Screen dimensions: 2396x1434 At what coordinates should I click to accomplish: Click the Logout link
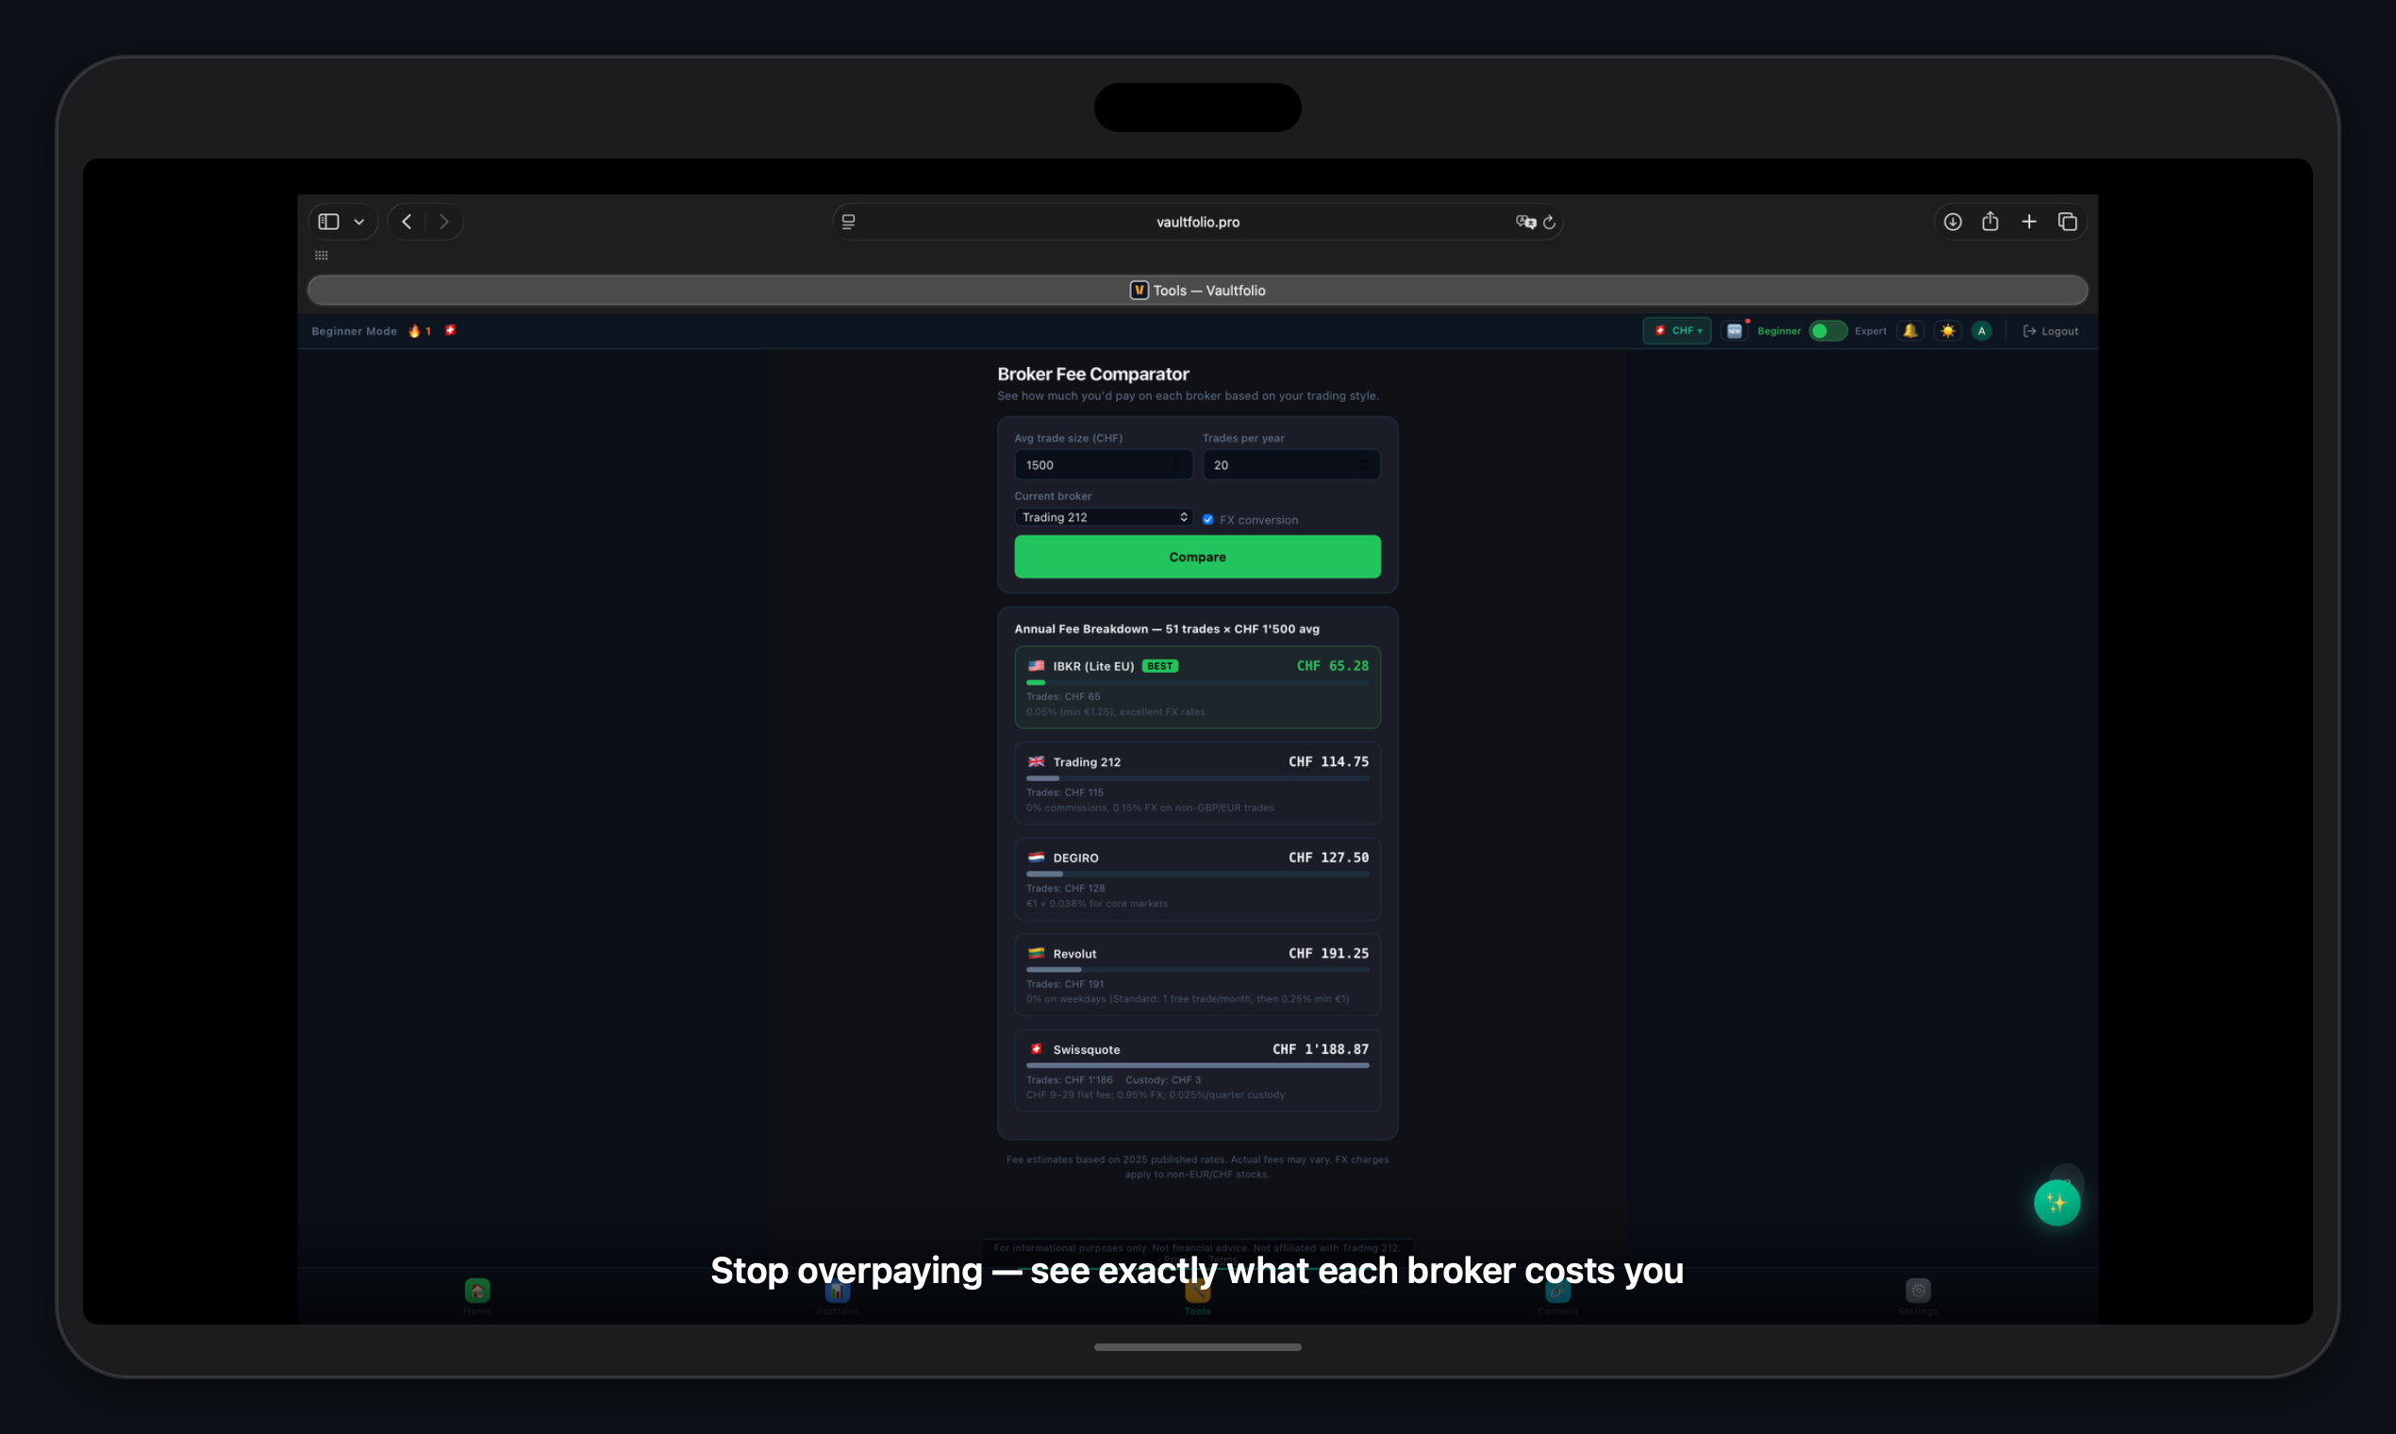[x=2050, y=330]
